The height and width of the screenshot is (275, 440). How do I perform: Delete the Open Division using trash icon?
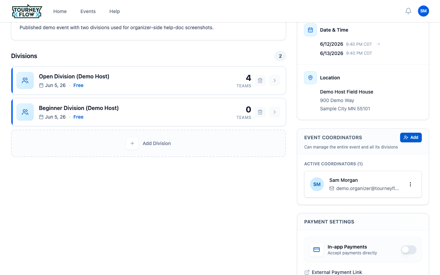point(260,80)
